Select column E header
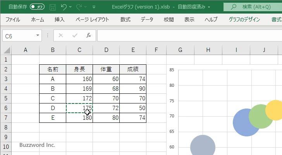The image size is (282, 155). point(133,50)
